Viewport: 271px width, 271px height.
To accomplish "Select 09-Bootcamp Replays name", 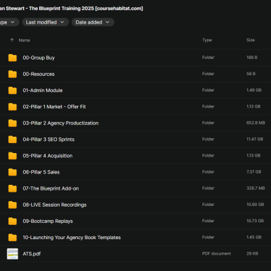I will [47, 221].
